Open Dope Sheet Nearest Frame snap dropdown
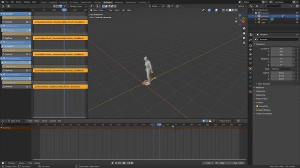 [227, 121]
